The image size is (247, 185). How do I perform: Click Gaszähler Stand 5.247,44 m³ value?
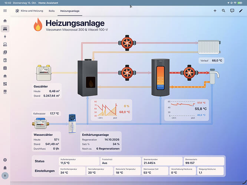point(51,96)
